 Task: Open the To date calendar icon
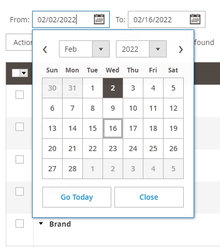click(x=195, y=19)
